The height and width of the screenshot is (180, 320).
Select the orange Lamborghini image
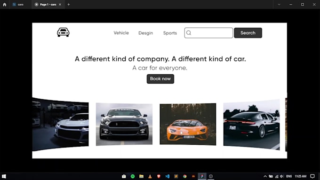pyautogui.click(x=188, y=124)
